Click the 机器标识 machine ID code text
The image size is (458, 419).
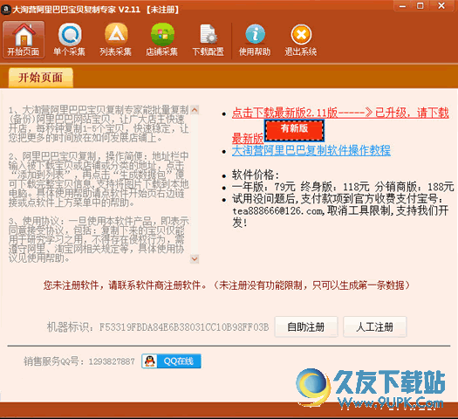184,327
